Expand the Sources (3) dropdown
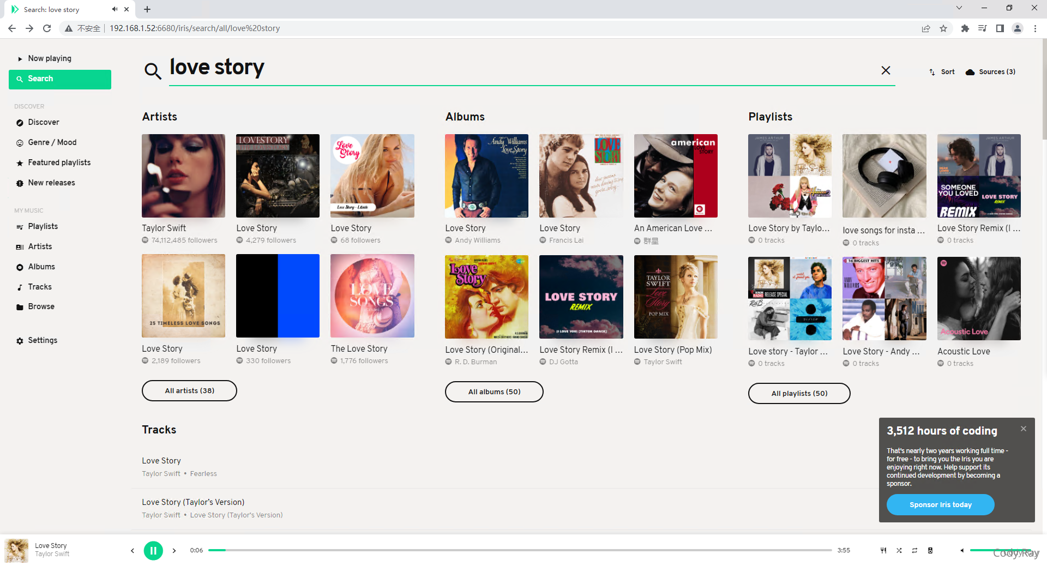Viewport: 1047px width, 566px height. click(x=990, y=72)
